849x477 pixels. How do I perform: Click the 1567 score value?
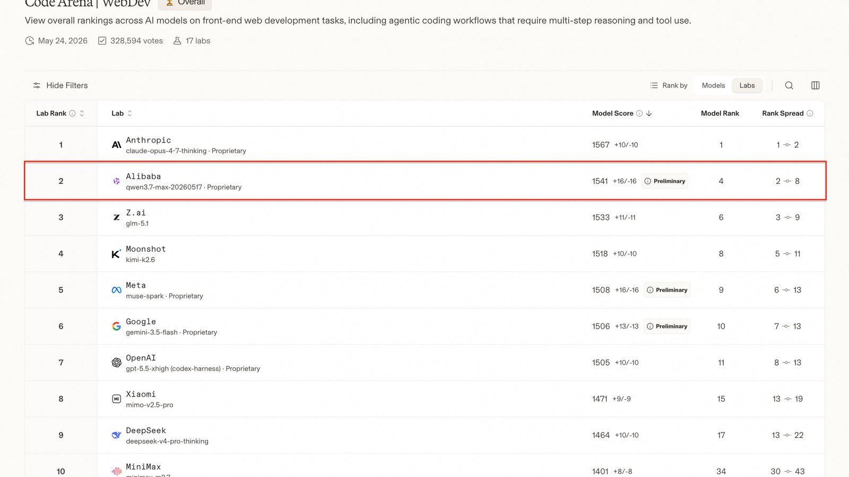pos(601,145)
